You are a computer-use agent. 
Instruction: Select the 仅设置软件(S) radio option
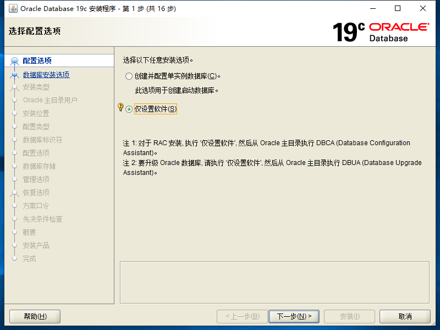(x=129, y=109)
